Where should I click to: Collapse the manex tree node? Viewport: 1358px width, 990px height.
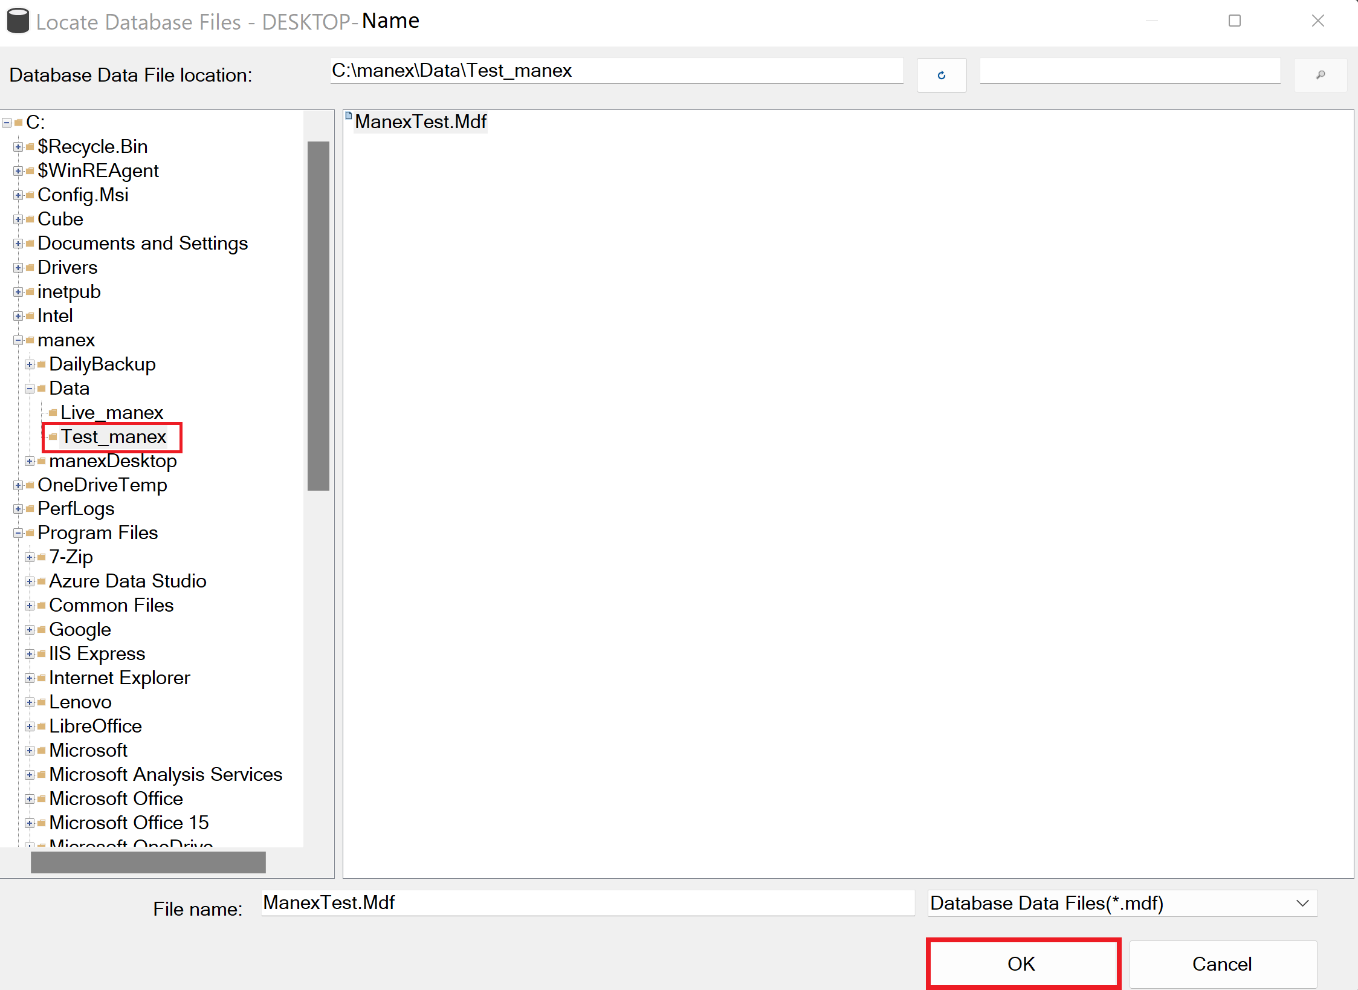(18, 340)
